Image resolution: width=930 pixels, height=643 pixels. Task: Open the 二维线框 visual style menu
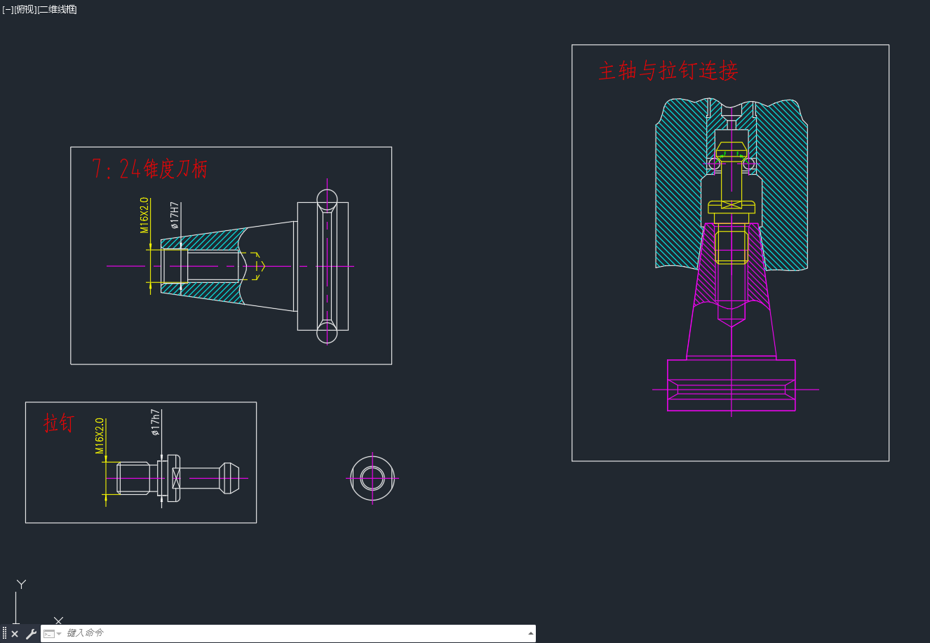click(x=57, y=9)
